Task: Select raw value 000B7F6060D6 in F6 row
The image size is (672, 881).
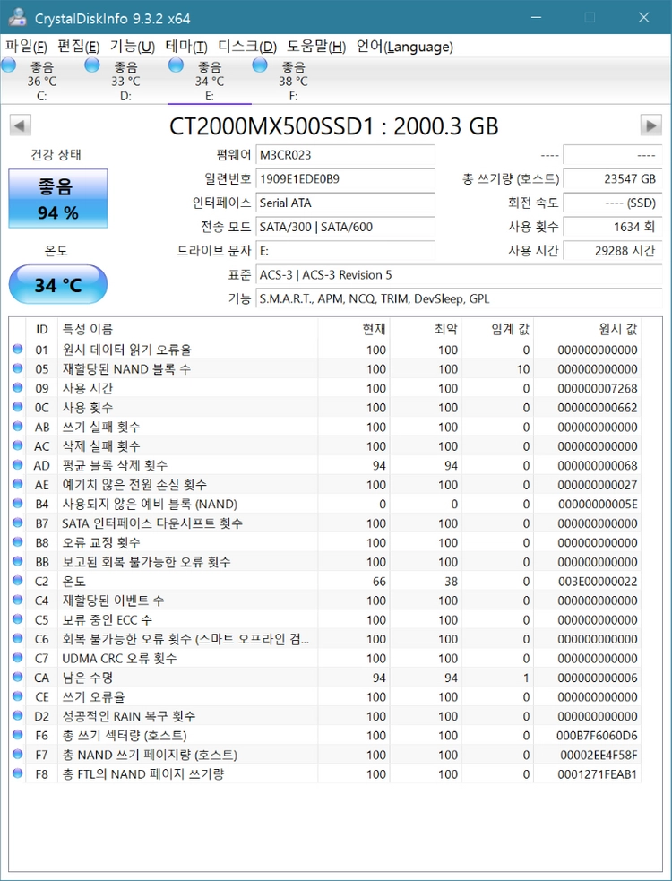Action: click(x=598, y=736)
